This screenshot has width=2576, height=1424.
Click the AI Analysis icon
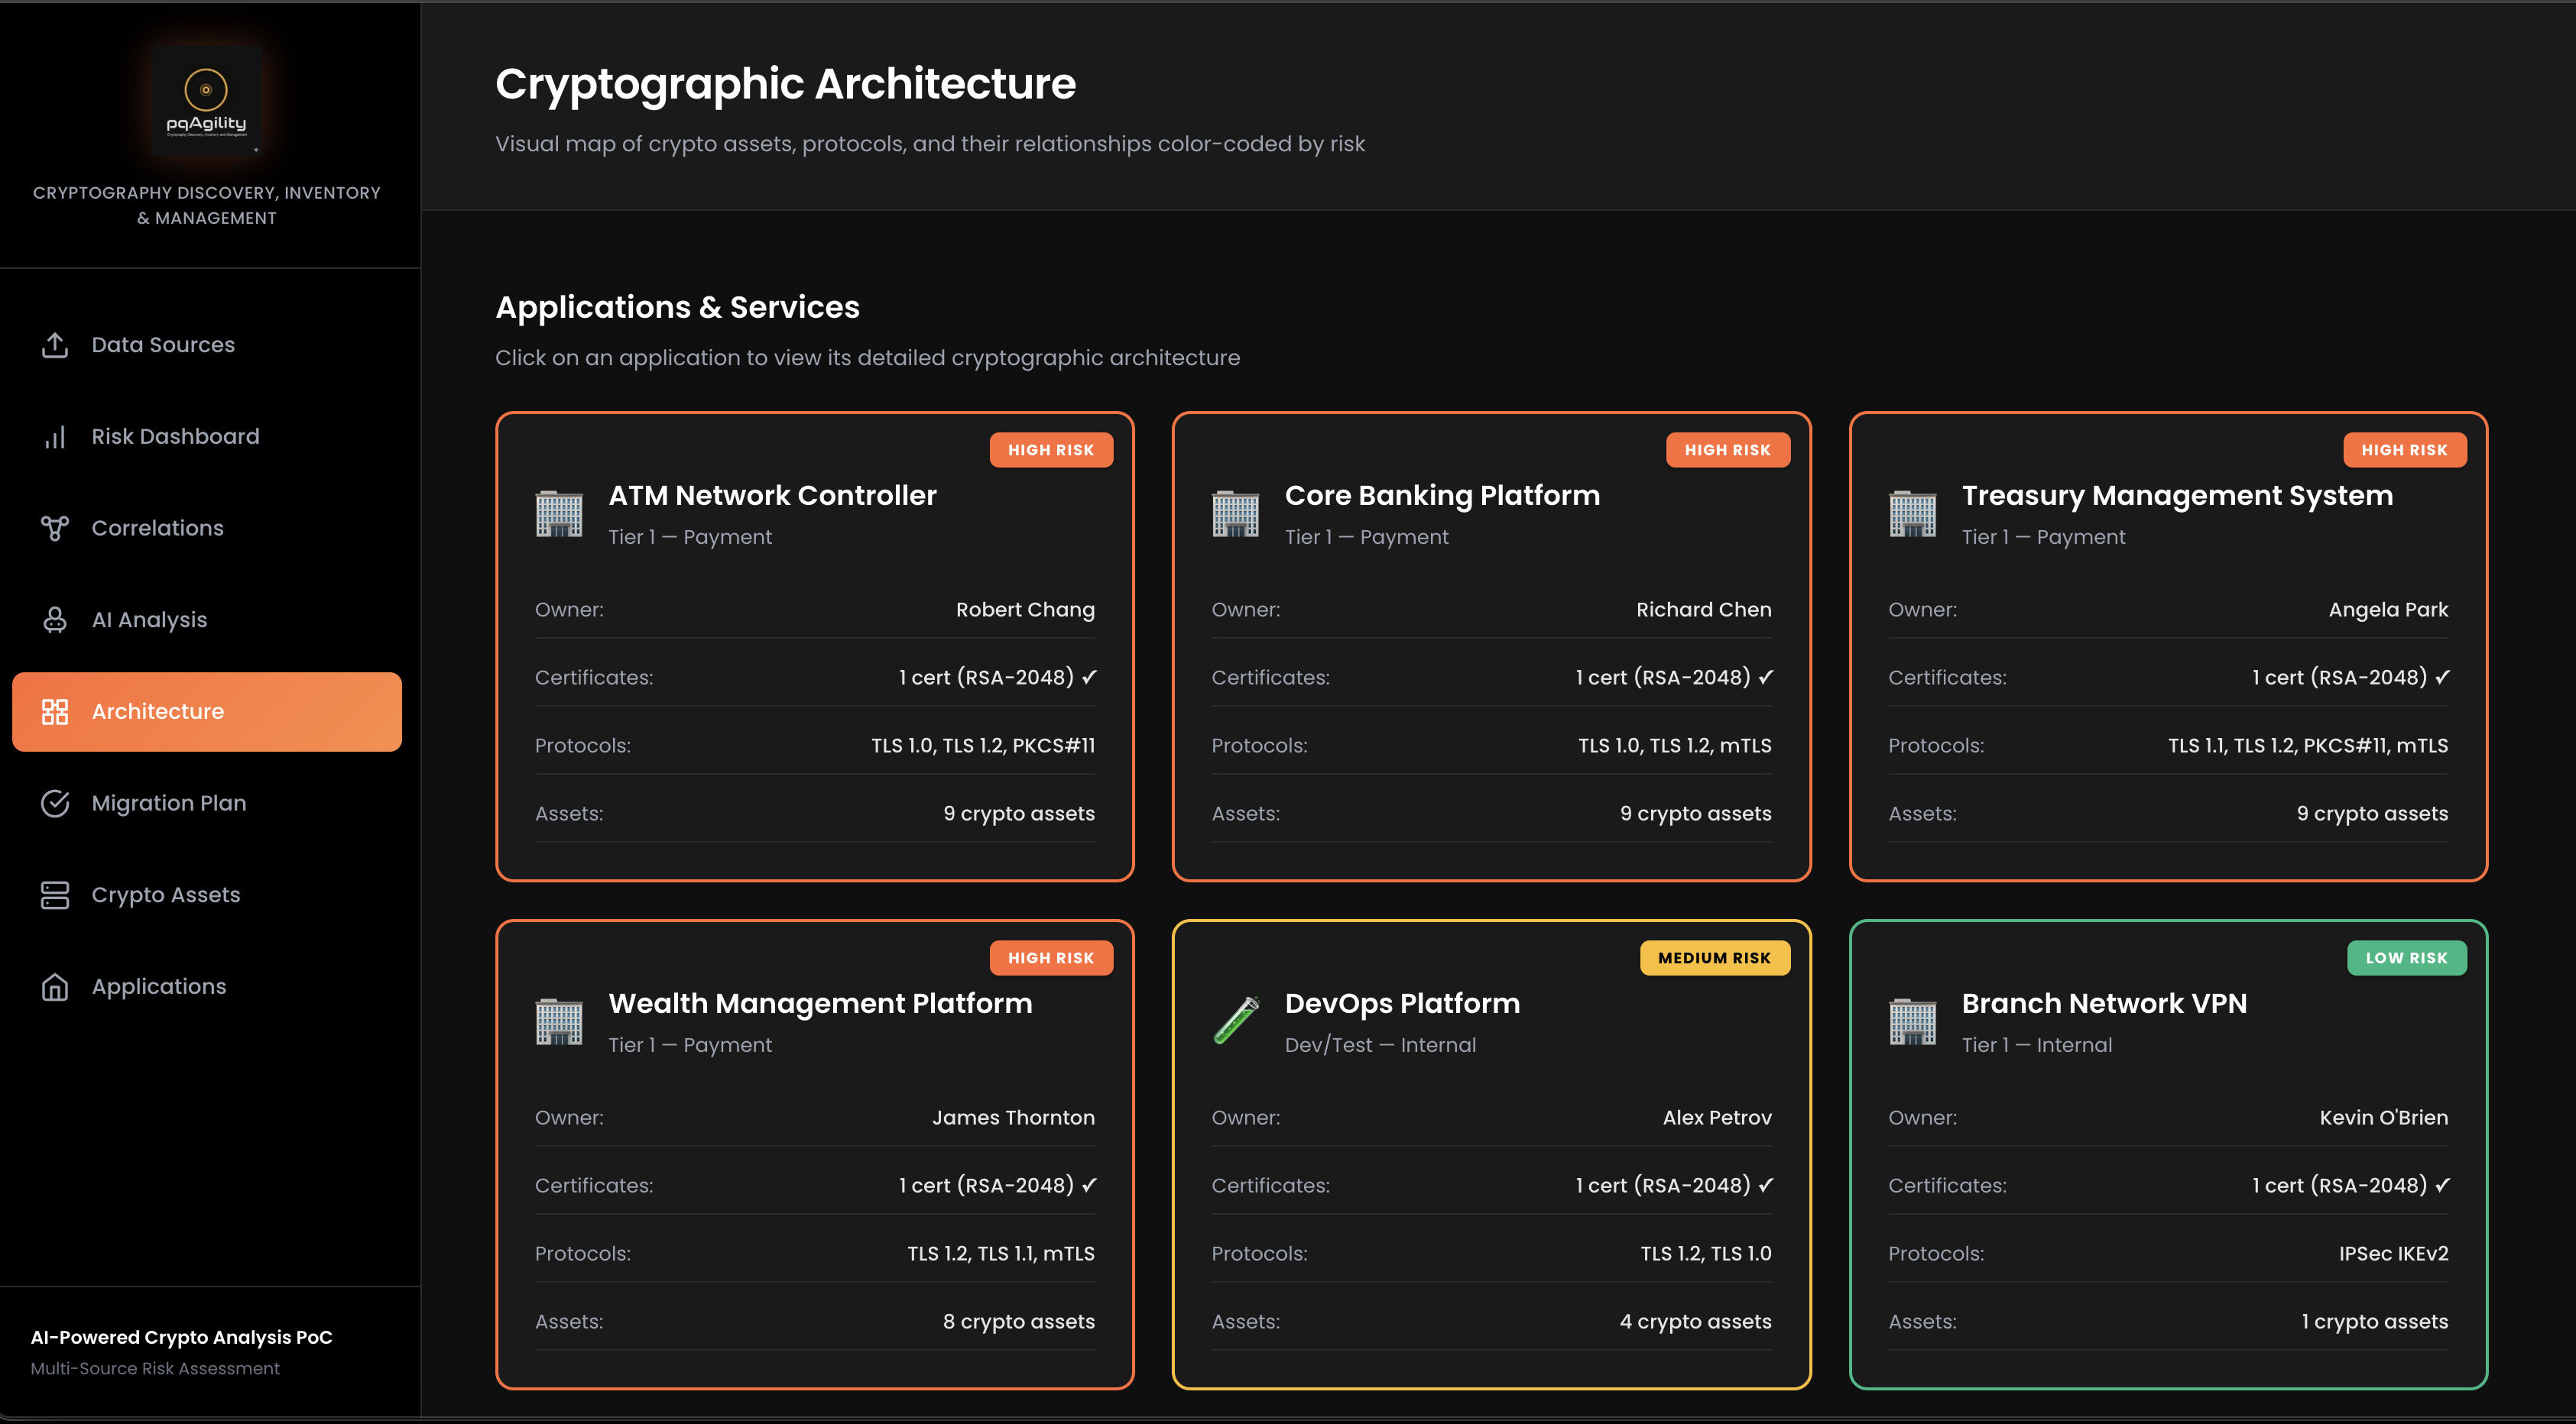click(x=55, y=620)
